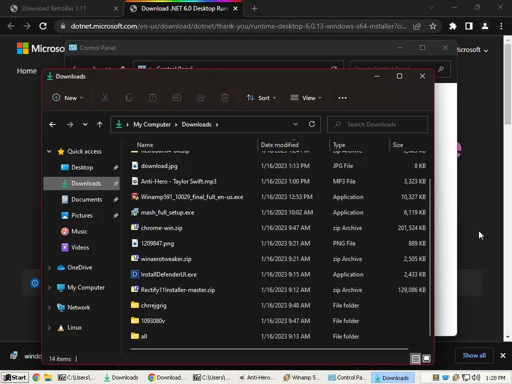Select Pictures in navigation pane
512x384 pixels.
[x=81, y=215]
